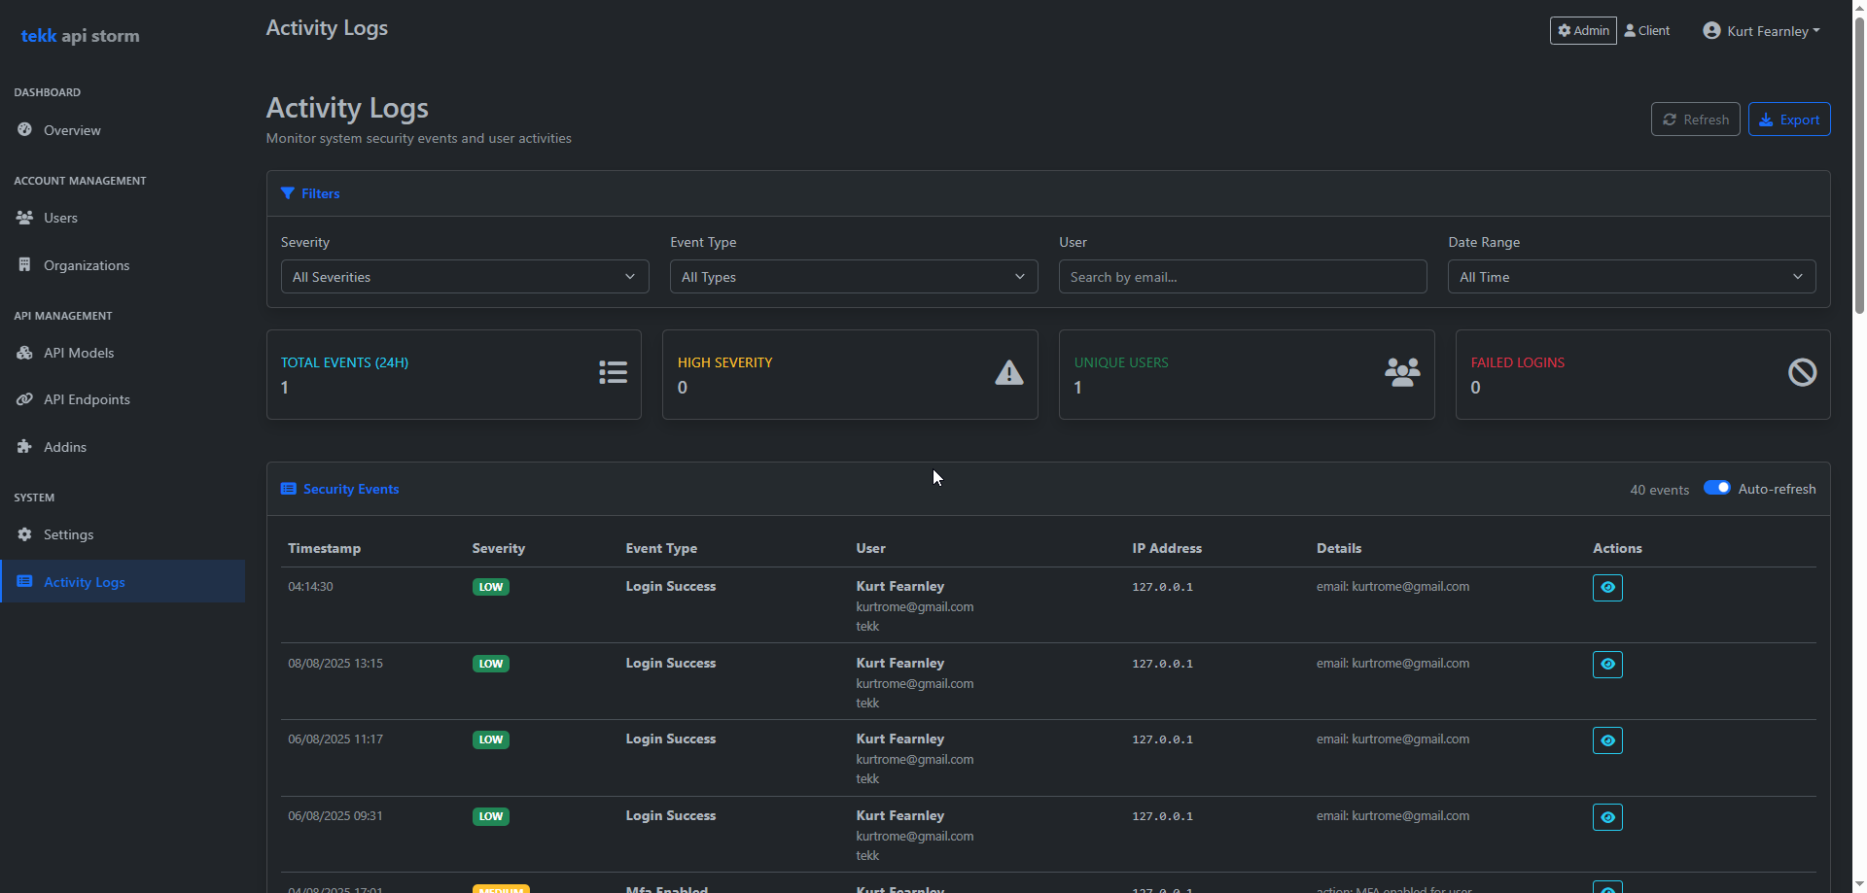The image size is (1867, 893).
Task: Click the Search by email field
Action: (1242, 276)
